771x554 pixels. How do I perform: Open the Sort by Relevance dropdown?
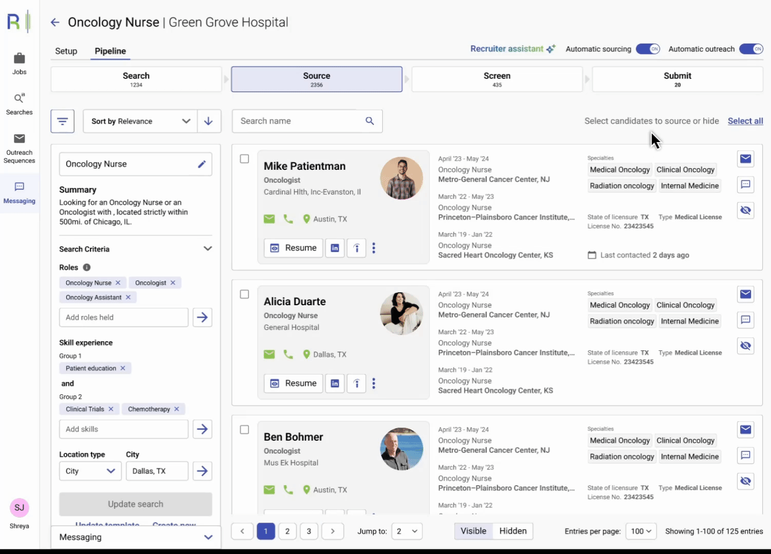[140, 121]
